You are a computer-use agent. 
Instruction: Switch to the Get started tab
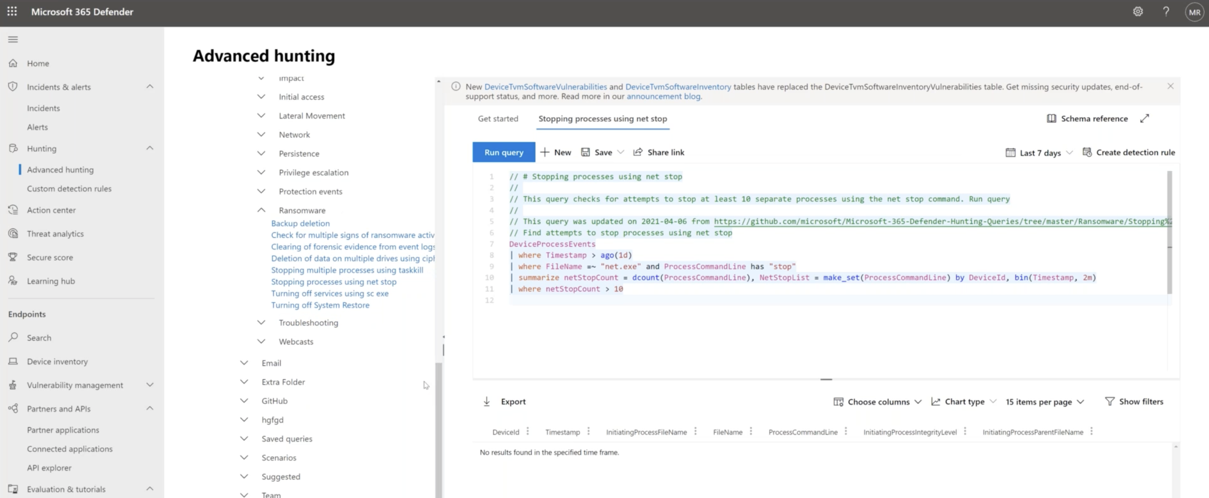pyautogui.click(x=498, y=118)
